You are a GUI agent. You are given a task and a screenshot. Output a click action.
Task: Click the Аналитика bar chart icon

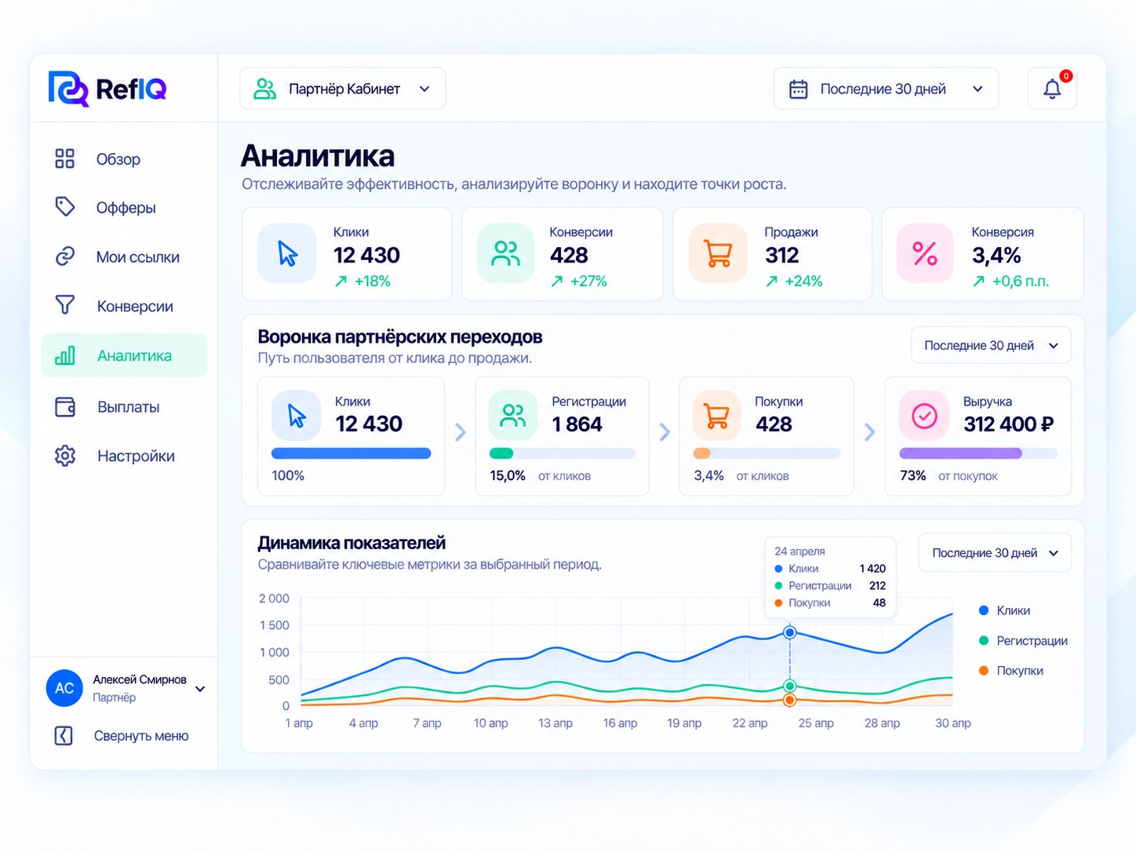click(65, 355)
